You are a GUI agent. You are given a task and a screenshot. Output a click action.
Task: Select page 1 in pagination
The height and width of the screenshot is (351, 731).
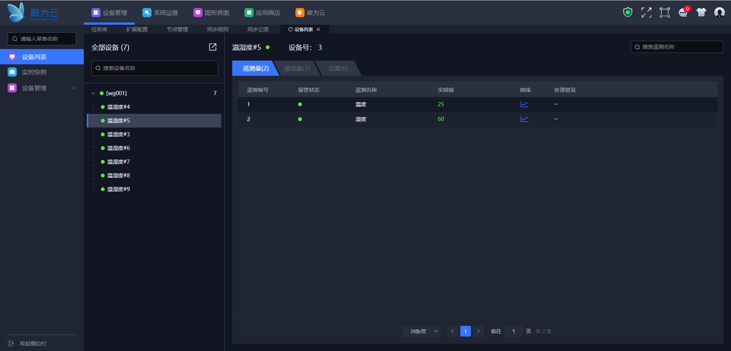click(x=466, y=331)
